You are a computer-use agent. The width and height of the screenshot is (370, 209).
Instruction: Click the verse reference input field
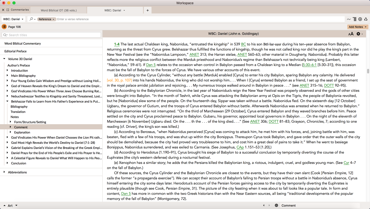point(200,19)
